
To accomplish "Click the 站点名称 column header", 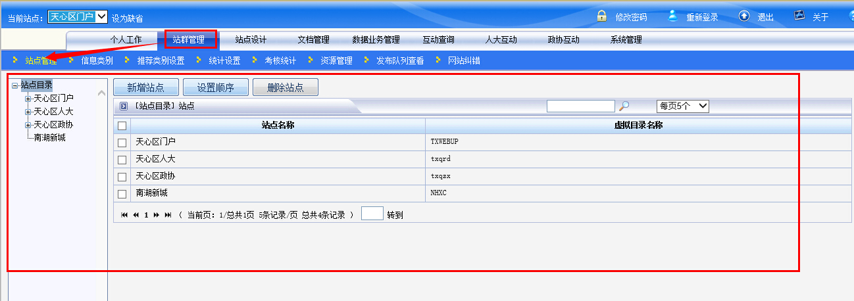I will [278, 125].
